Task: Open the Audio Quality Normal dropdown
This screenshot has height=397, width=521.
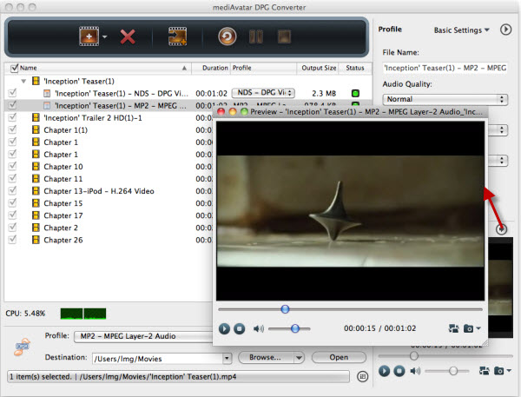Action: tap(445, 99)
